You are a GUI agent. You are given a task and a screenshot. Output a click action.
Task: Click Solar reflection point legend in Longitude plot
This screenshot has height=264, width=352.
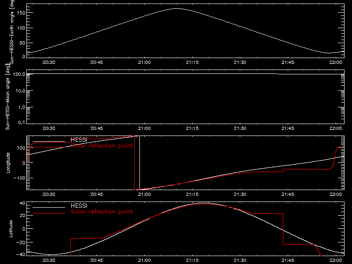pyautogui.click(x=102, y=146)
